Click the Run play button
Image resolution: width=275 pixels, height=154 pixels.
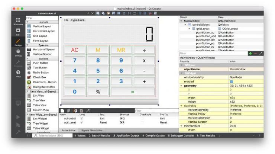click(18, 117)
